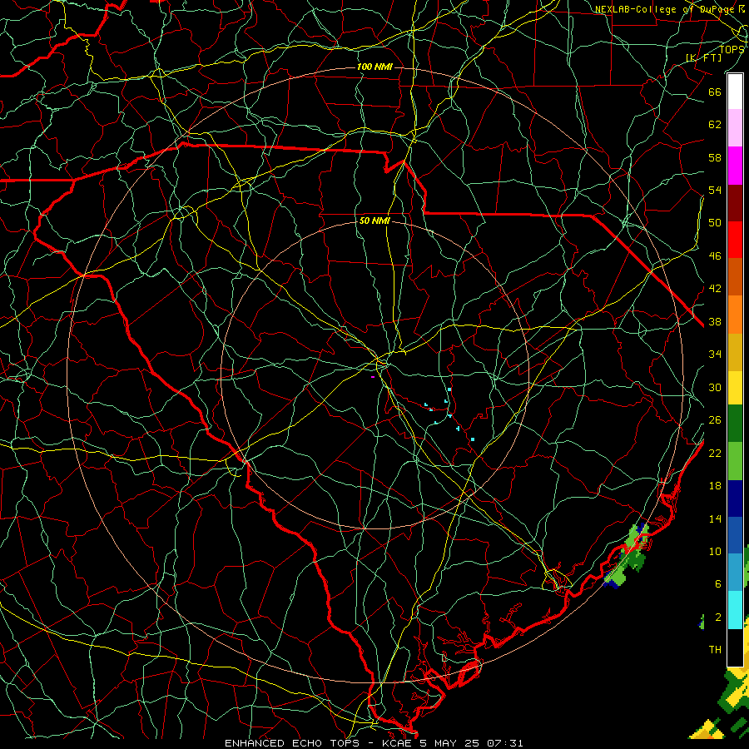Click the 50 NMI range ring label
749x749 pixels.
point(374,221)
